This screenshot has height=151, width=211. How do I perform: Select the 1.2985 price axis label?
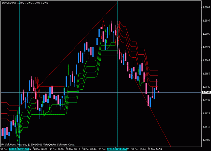[x=206, y=34]
